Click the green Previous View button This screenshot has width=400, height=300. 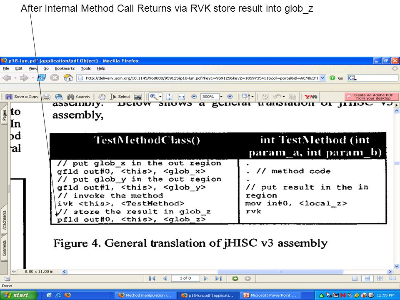(235, 278)
